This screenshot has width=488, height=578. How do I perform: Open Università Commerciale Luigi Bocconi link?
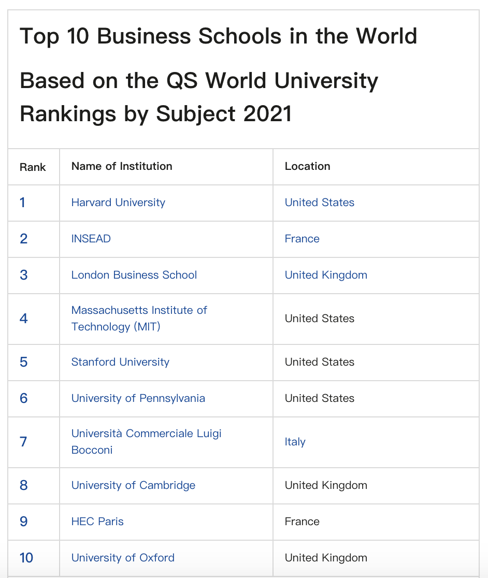pos(146,442)
